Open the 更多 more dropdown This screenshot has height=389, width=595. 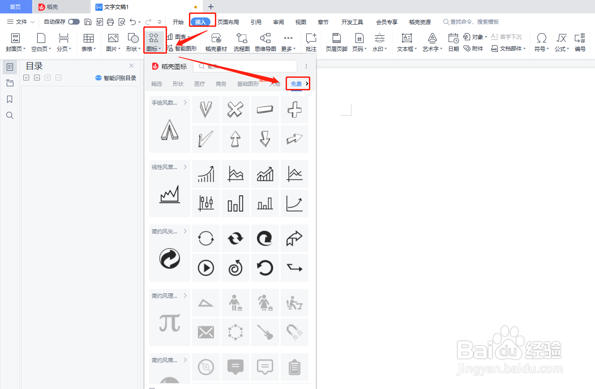click(x=288, y=42)
